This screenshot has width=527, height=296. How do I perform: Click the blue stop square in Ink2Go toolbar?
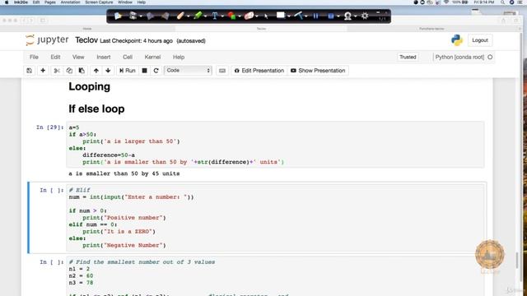[x=331, y=16]
